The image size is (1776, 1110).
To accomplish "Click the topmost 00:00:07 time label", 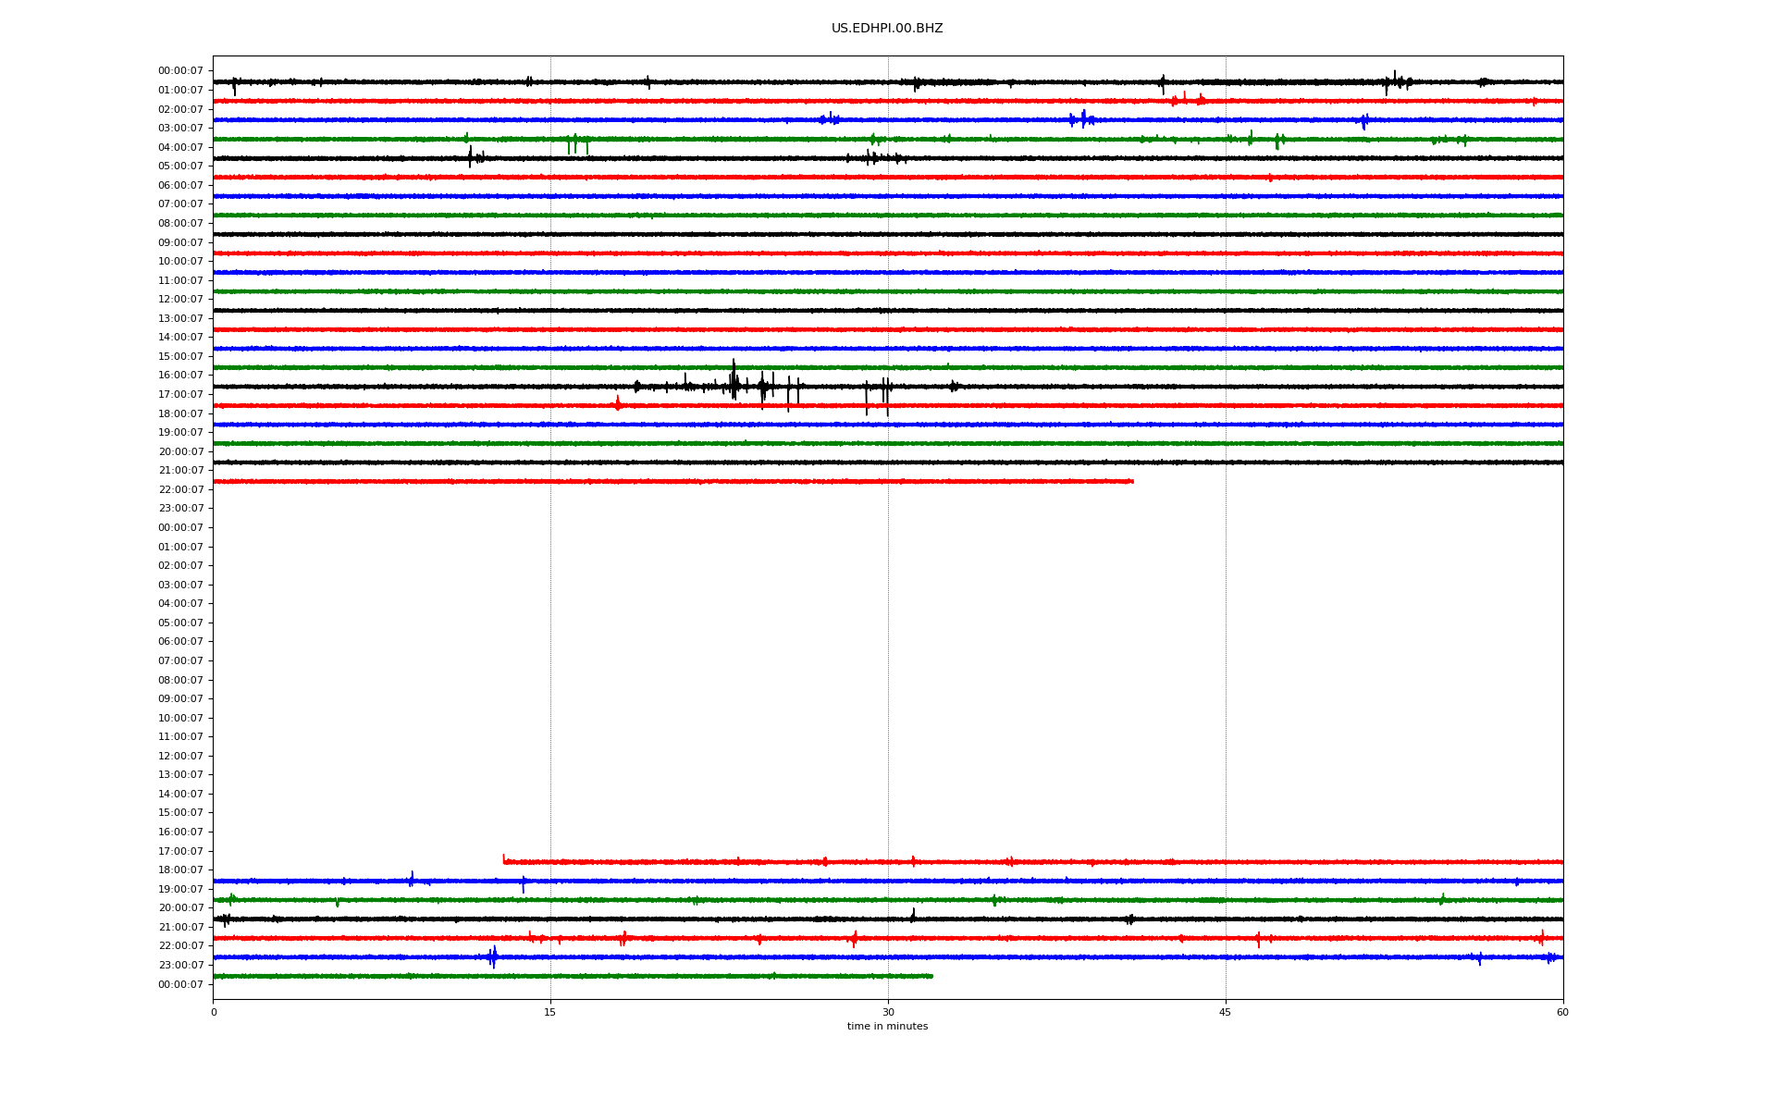I will (x=180, y=71).
